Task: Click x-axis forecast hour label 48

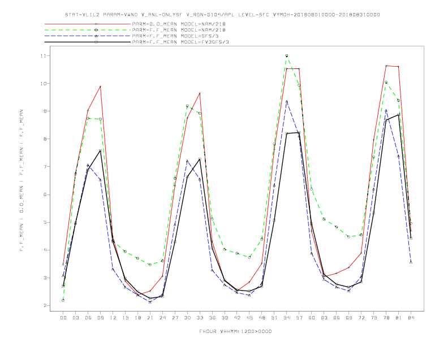Action: tap(262, 318)
